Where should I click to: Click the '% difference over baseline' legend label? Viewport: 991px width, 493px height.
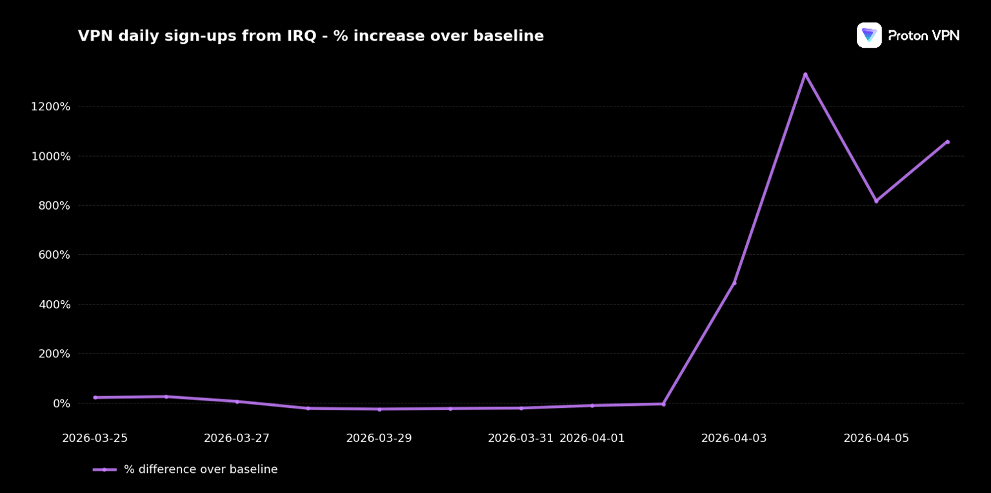pyautogui.click(x=201, y=470)
